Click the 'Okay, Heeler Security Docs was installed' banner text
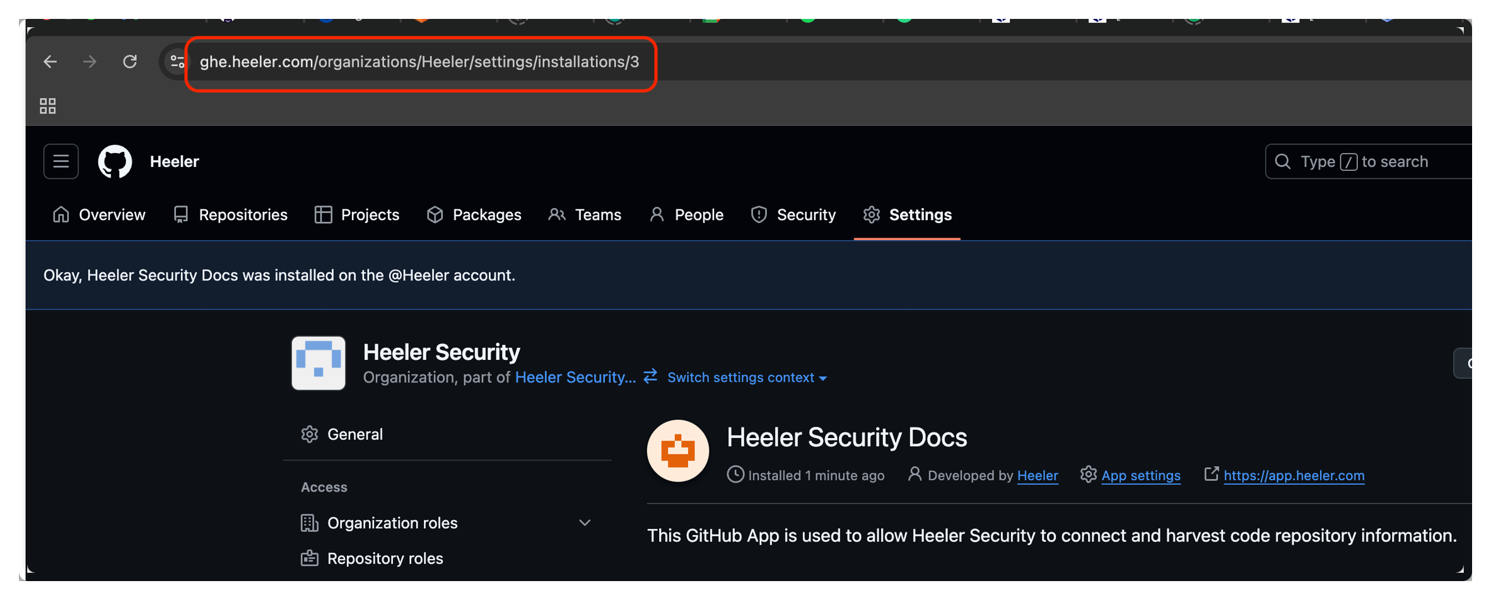The image size is (1491, 600). pos(279,275)
